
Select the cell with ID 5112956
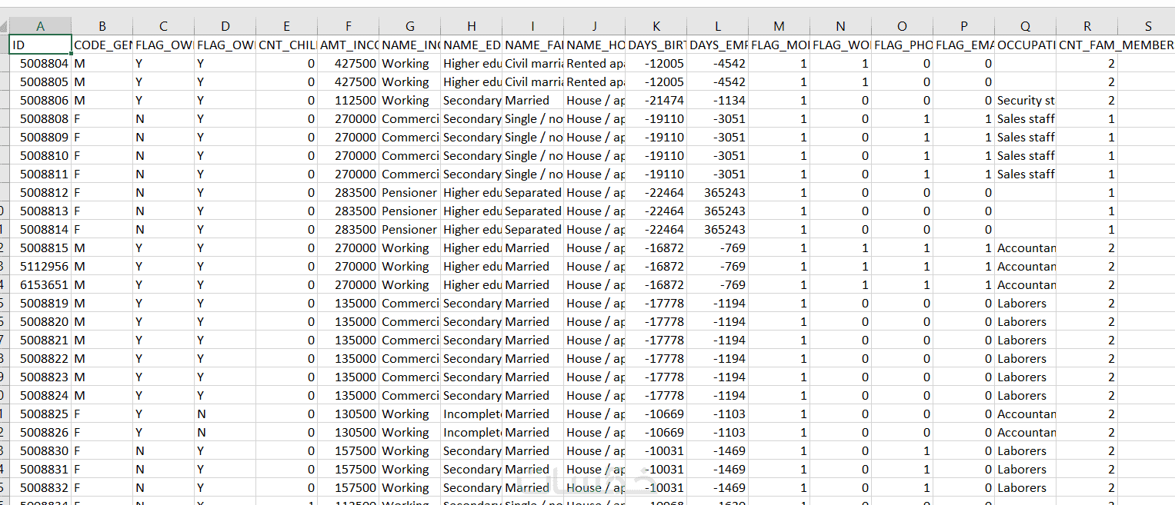pyautogui.click(x=41, y=266)
